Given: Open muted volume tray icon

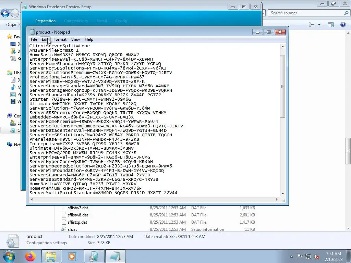Looking at the screenshot, I should (316, 256).
